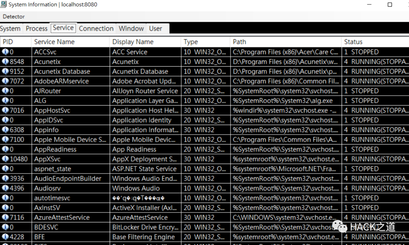409x245 pixels.
Task: Click info icon in aspnet_state row
Action: (x=5, y=169)
